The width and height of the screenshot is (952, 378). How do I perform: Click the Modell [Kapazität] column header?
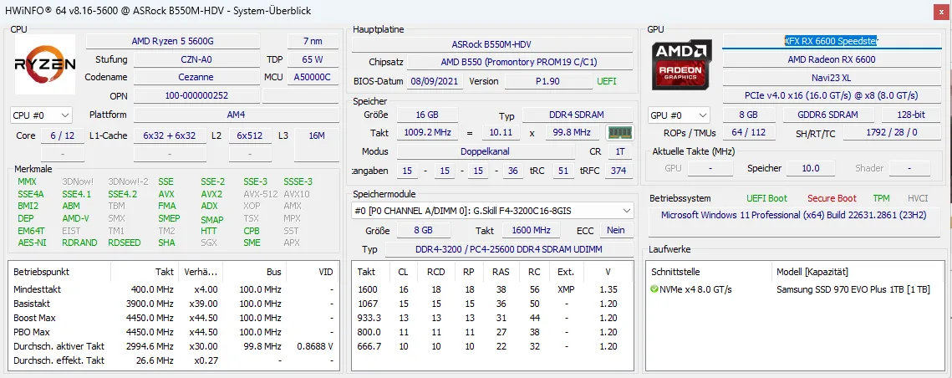pyautogui.click(x=812, y=271)
